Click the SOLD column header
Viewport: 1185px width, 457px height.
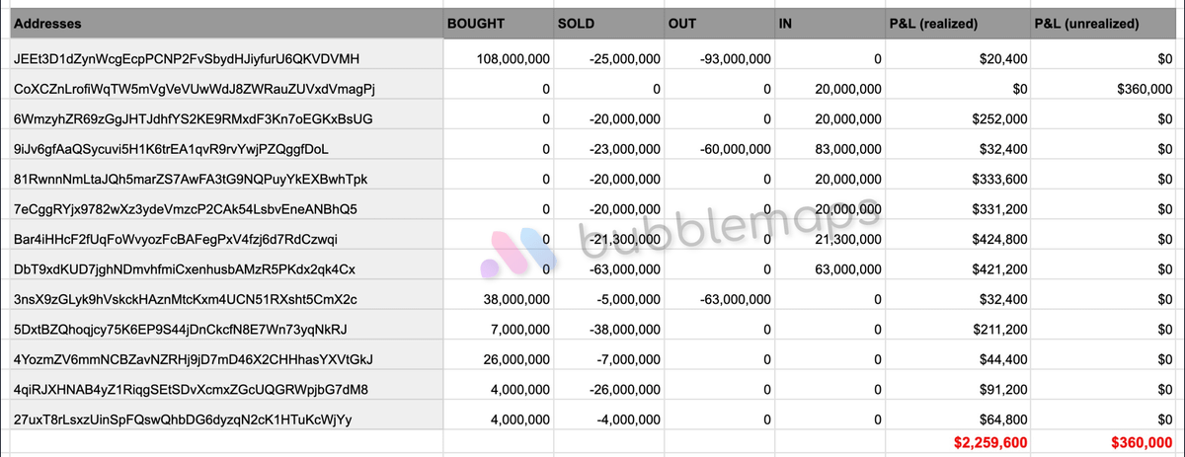[x=576, y=22]
